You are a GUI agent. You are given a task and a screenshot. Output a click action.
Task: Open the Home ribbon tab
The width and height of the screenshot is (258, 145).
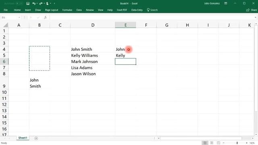(17, 10)
